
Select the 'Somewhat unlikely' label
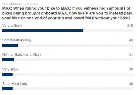pyautogui.click(x=17, y=40)
